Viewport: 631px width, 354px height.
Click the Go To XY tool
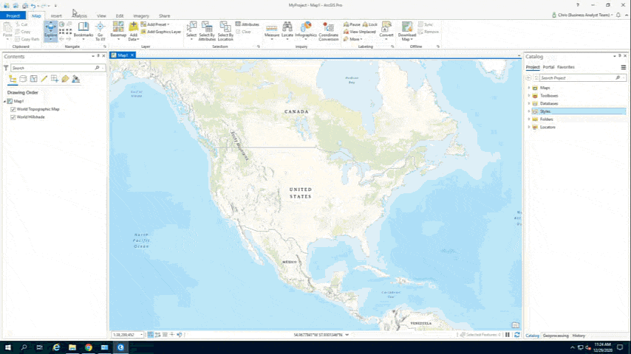coord(100,31)
